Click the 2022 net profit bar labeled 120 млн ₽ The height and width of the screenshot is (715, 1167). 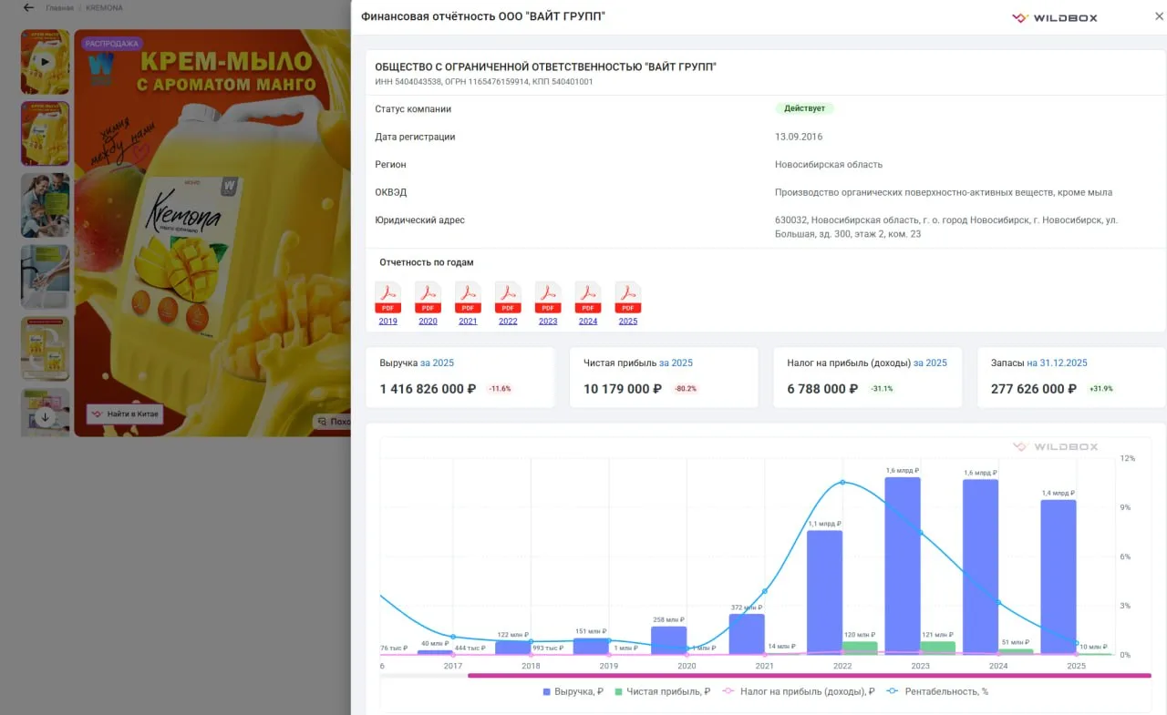[859, 648]
